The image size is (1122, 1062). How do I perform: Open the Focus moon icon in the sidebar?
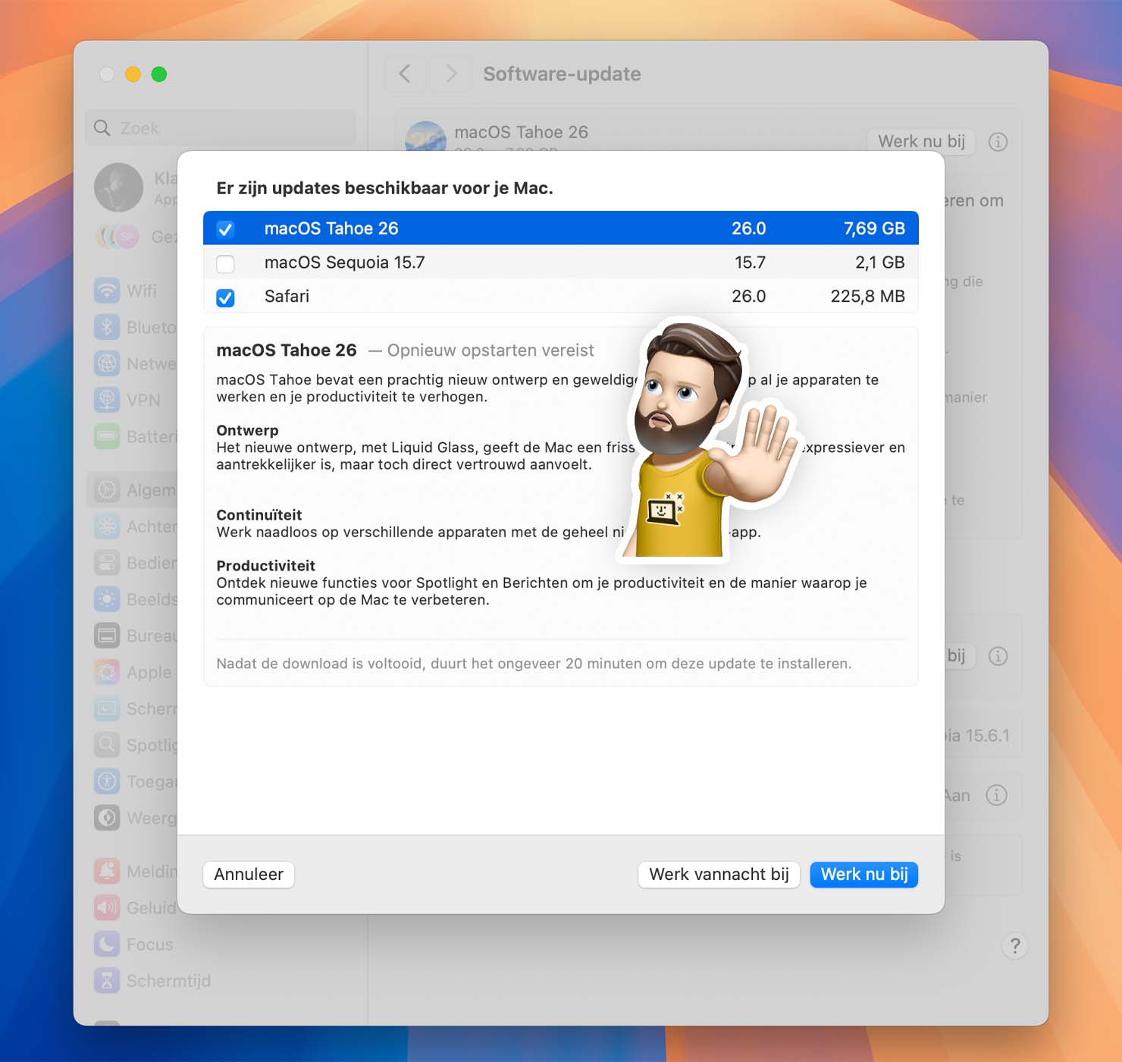[107, 944]
